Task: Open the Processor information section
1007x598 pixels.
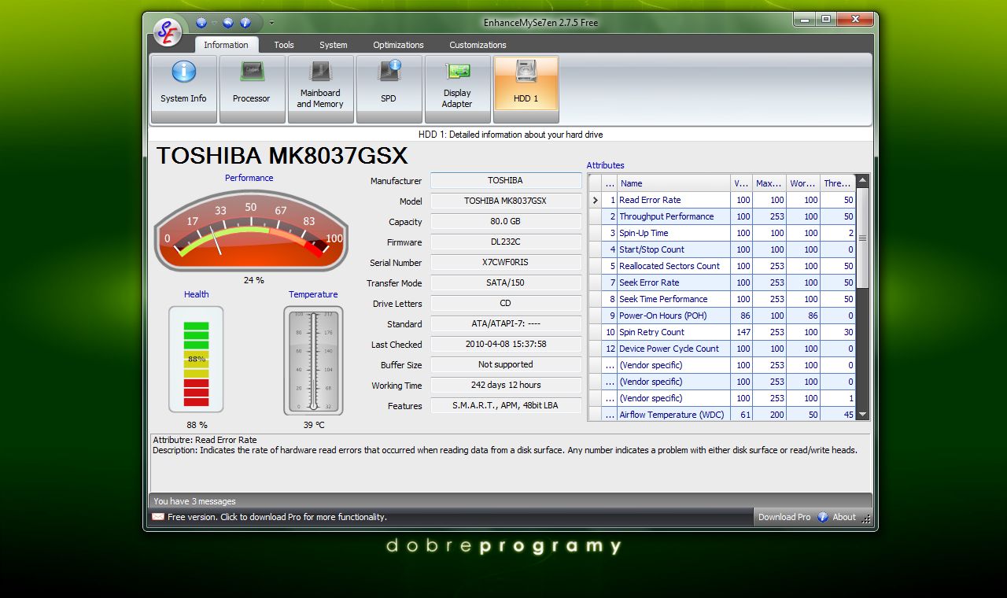Action: [252, 89]
